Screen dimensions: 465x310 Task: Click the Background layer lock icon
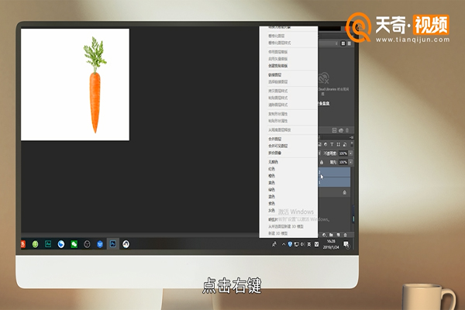tap(344, 192)
